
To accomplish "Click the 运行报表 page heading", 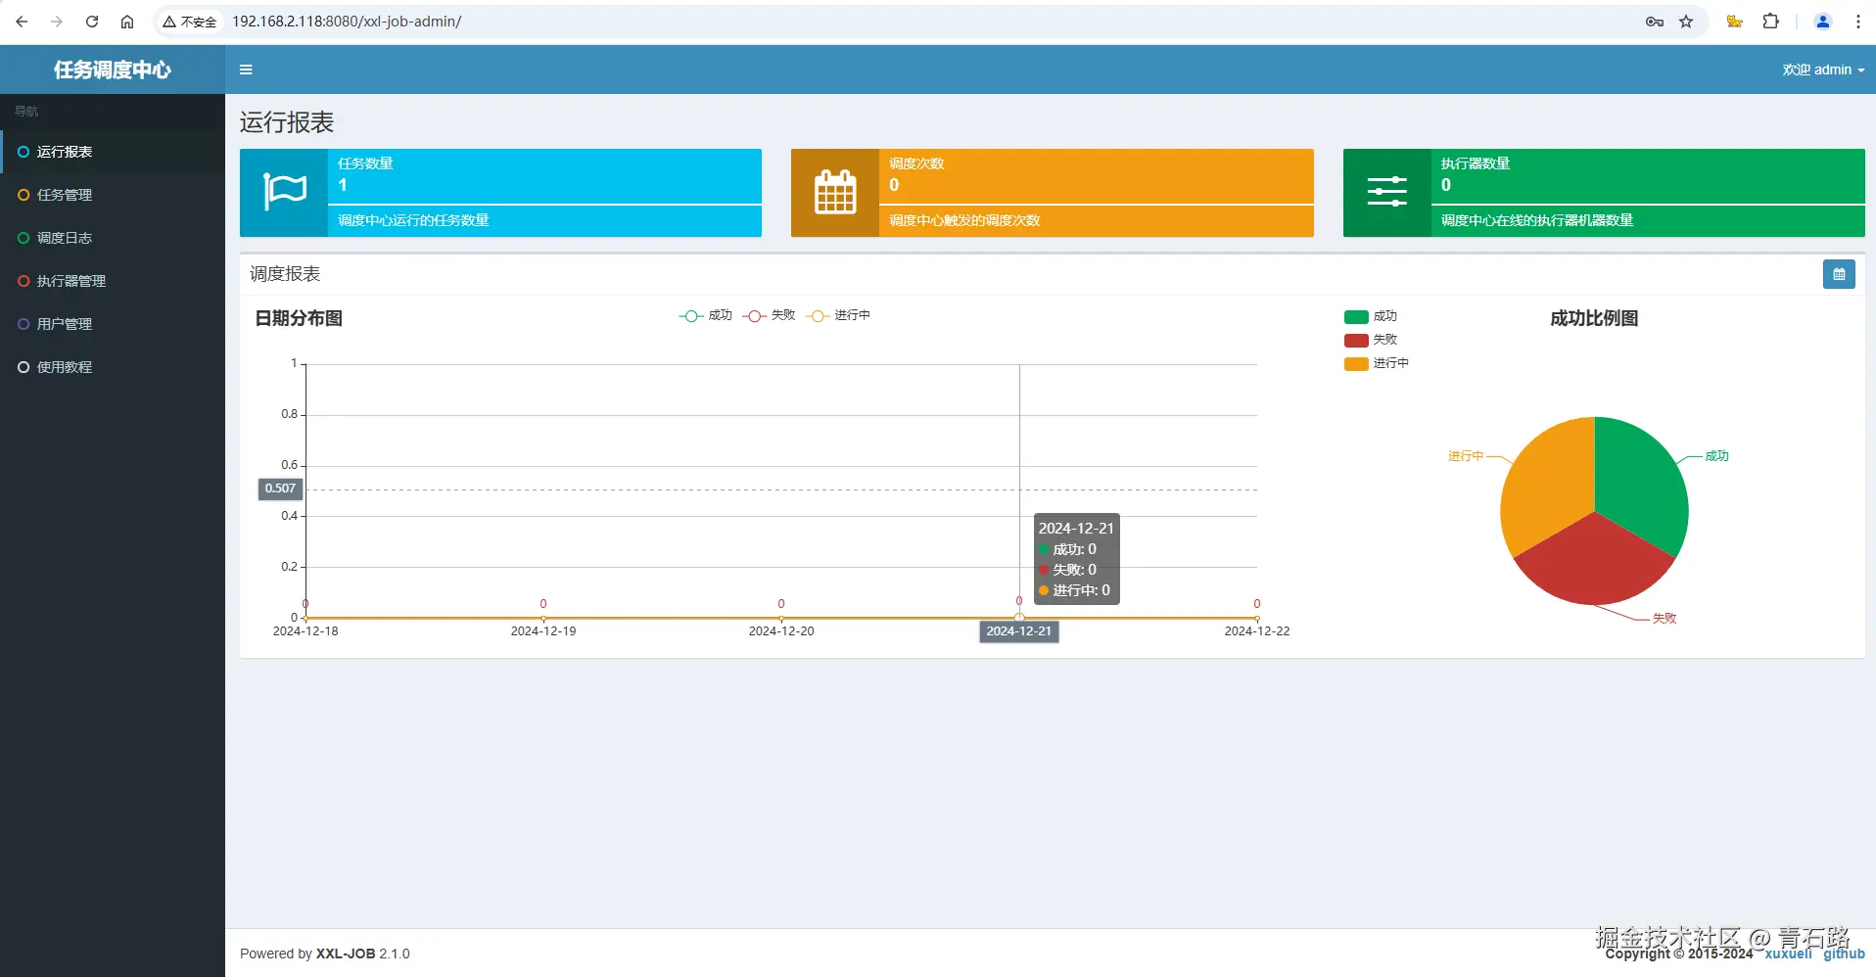I will click(287, 122).
